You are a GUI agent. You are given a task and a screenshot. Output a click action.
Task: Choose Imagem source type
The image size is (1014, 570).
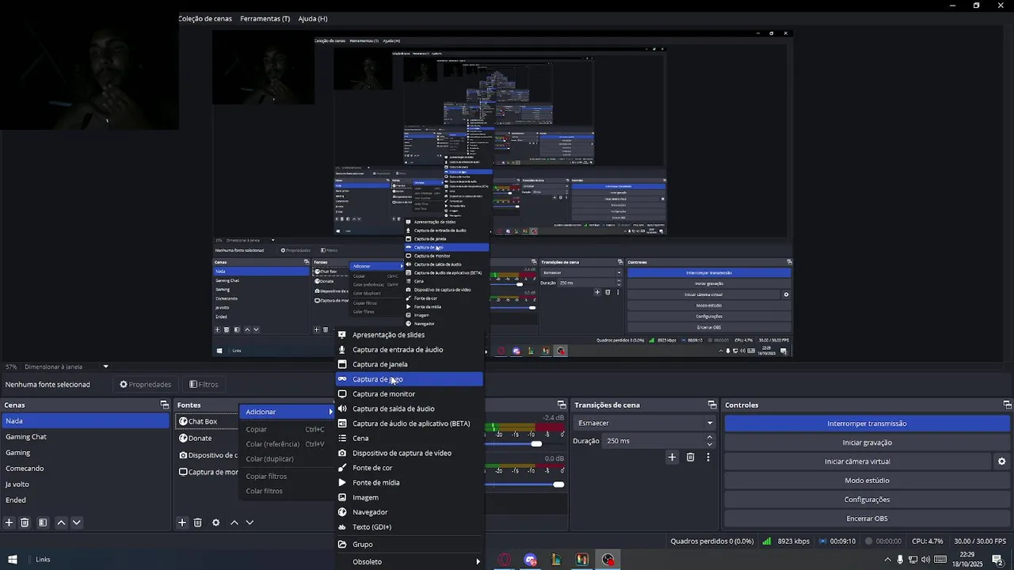(x=410, y=498)
